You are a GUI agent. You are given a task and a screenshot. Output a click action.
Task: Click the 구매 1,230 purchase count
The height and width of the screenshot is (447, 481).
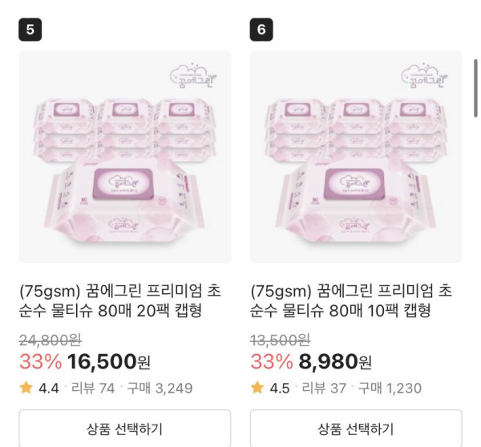pyautogui.click(x=389, y=389)
